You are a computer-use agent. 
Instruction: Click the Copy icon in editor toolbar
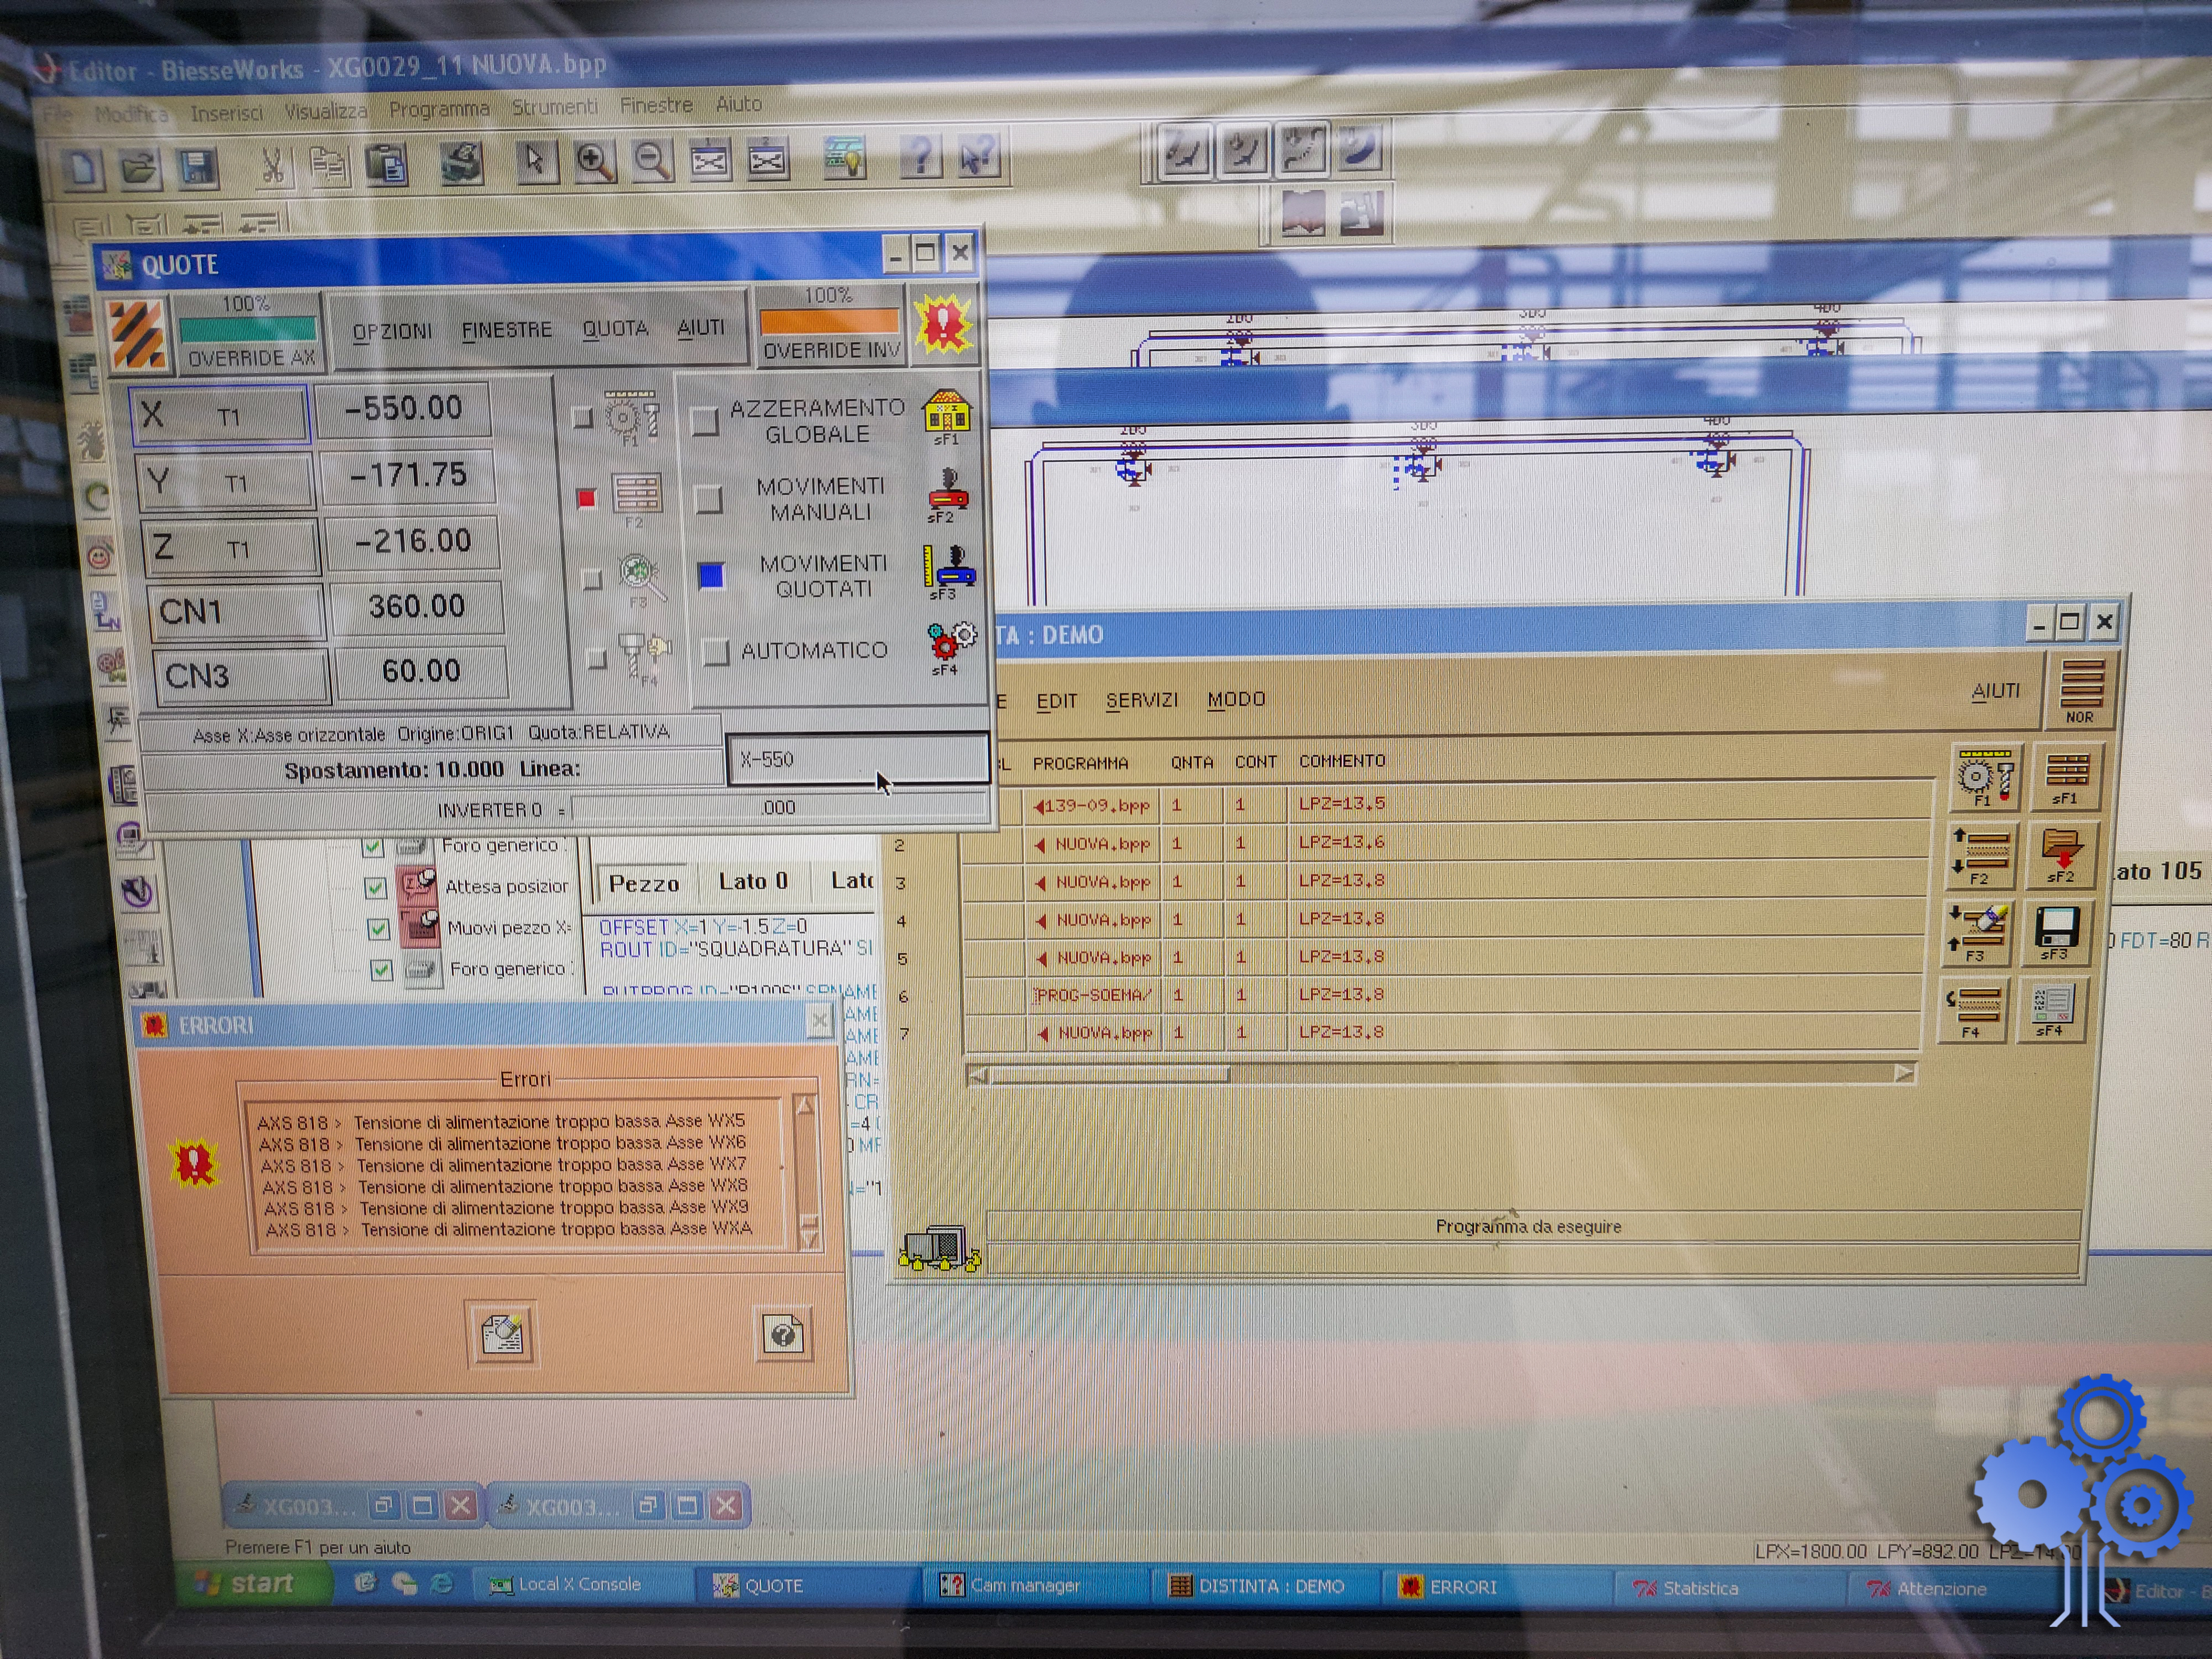click(328, 165)
